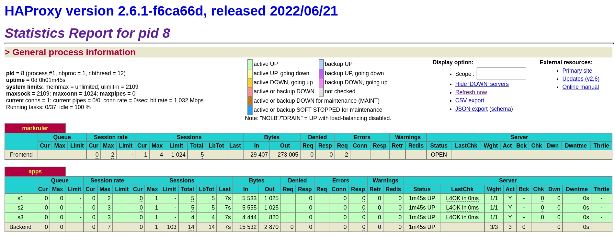
Task: Click the active DOWN, going up swatch
Action: point(250,82)
